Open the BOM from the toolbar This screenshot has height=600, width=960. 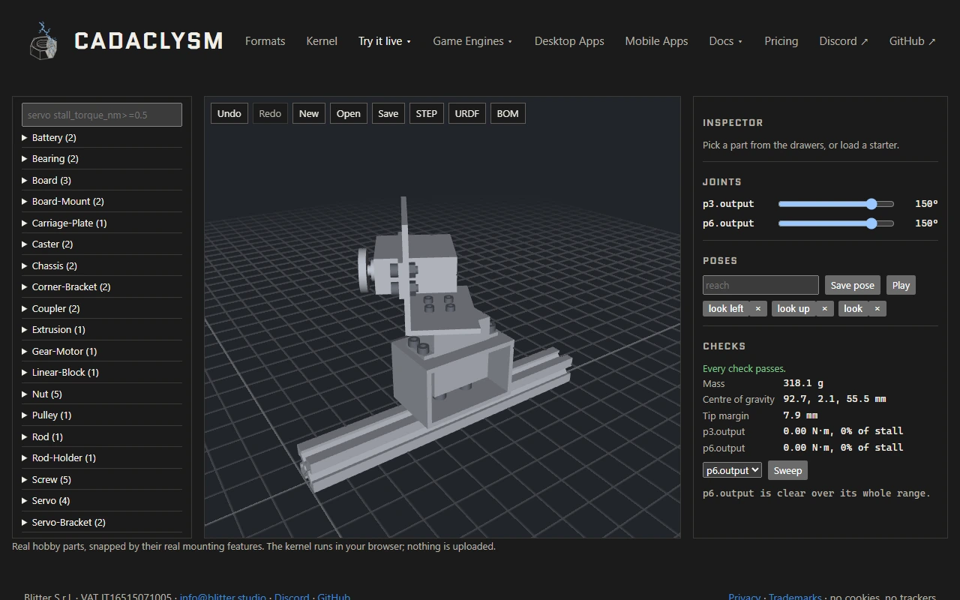pos(508,113)
